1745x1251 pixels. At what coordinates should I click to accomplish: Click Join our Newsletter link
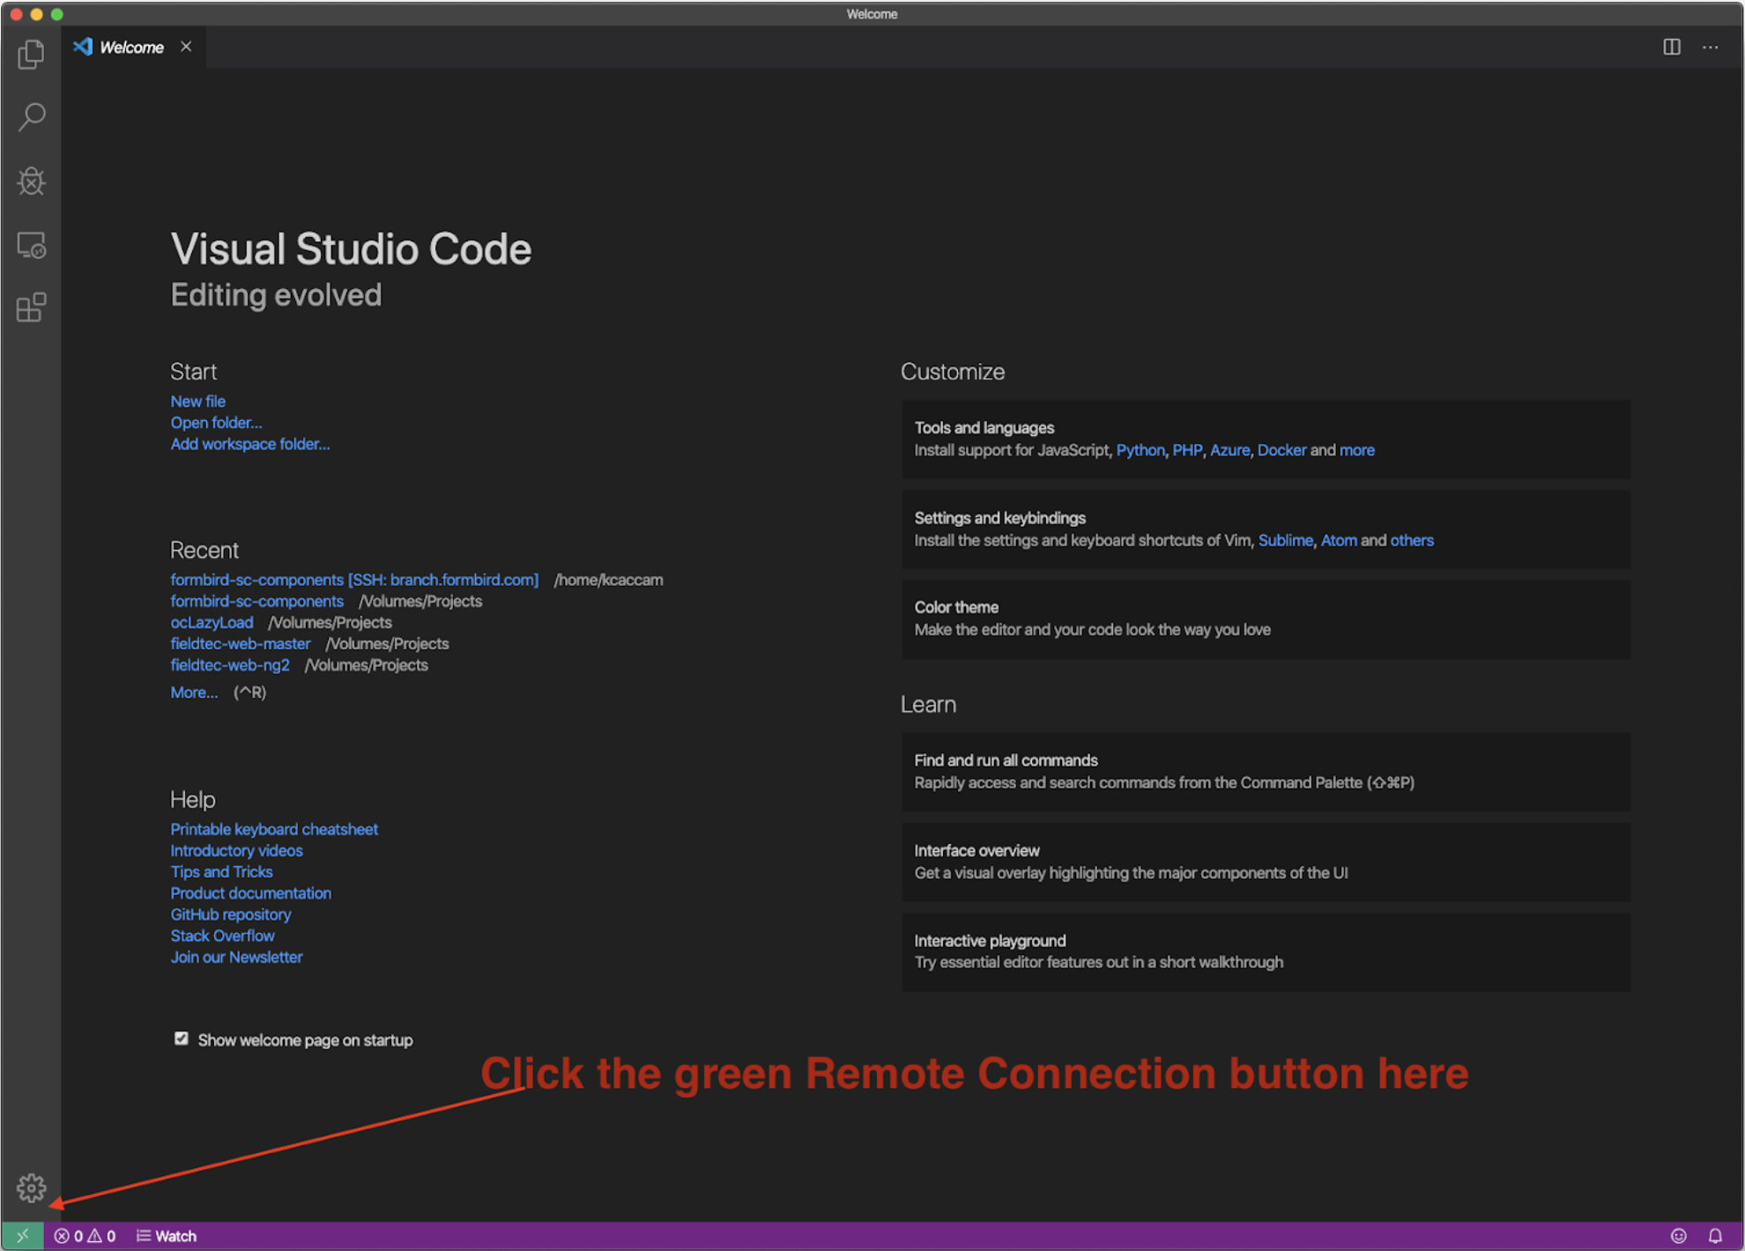(x=236, y=957)
